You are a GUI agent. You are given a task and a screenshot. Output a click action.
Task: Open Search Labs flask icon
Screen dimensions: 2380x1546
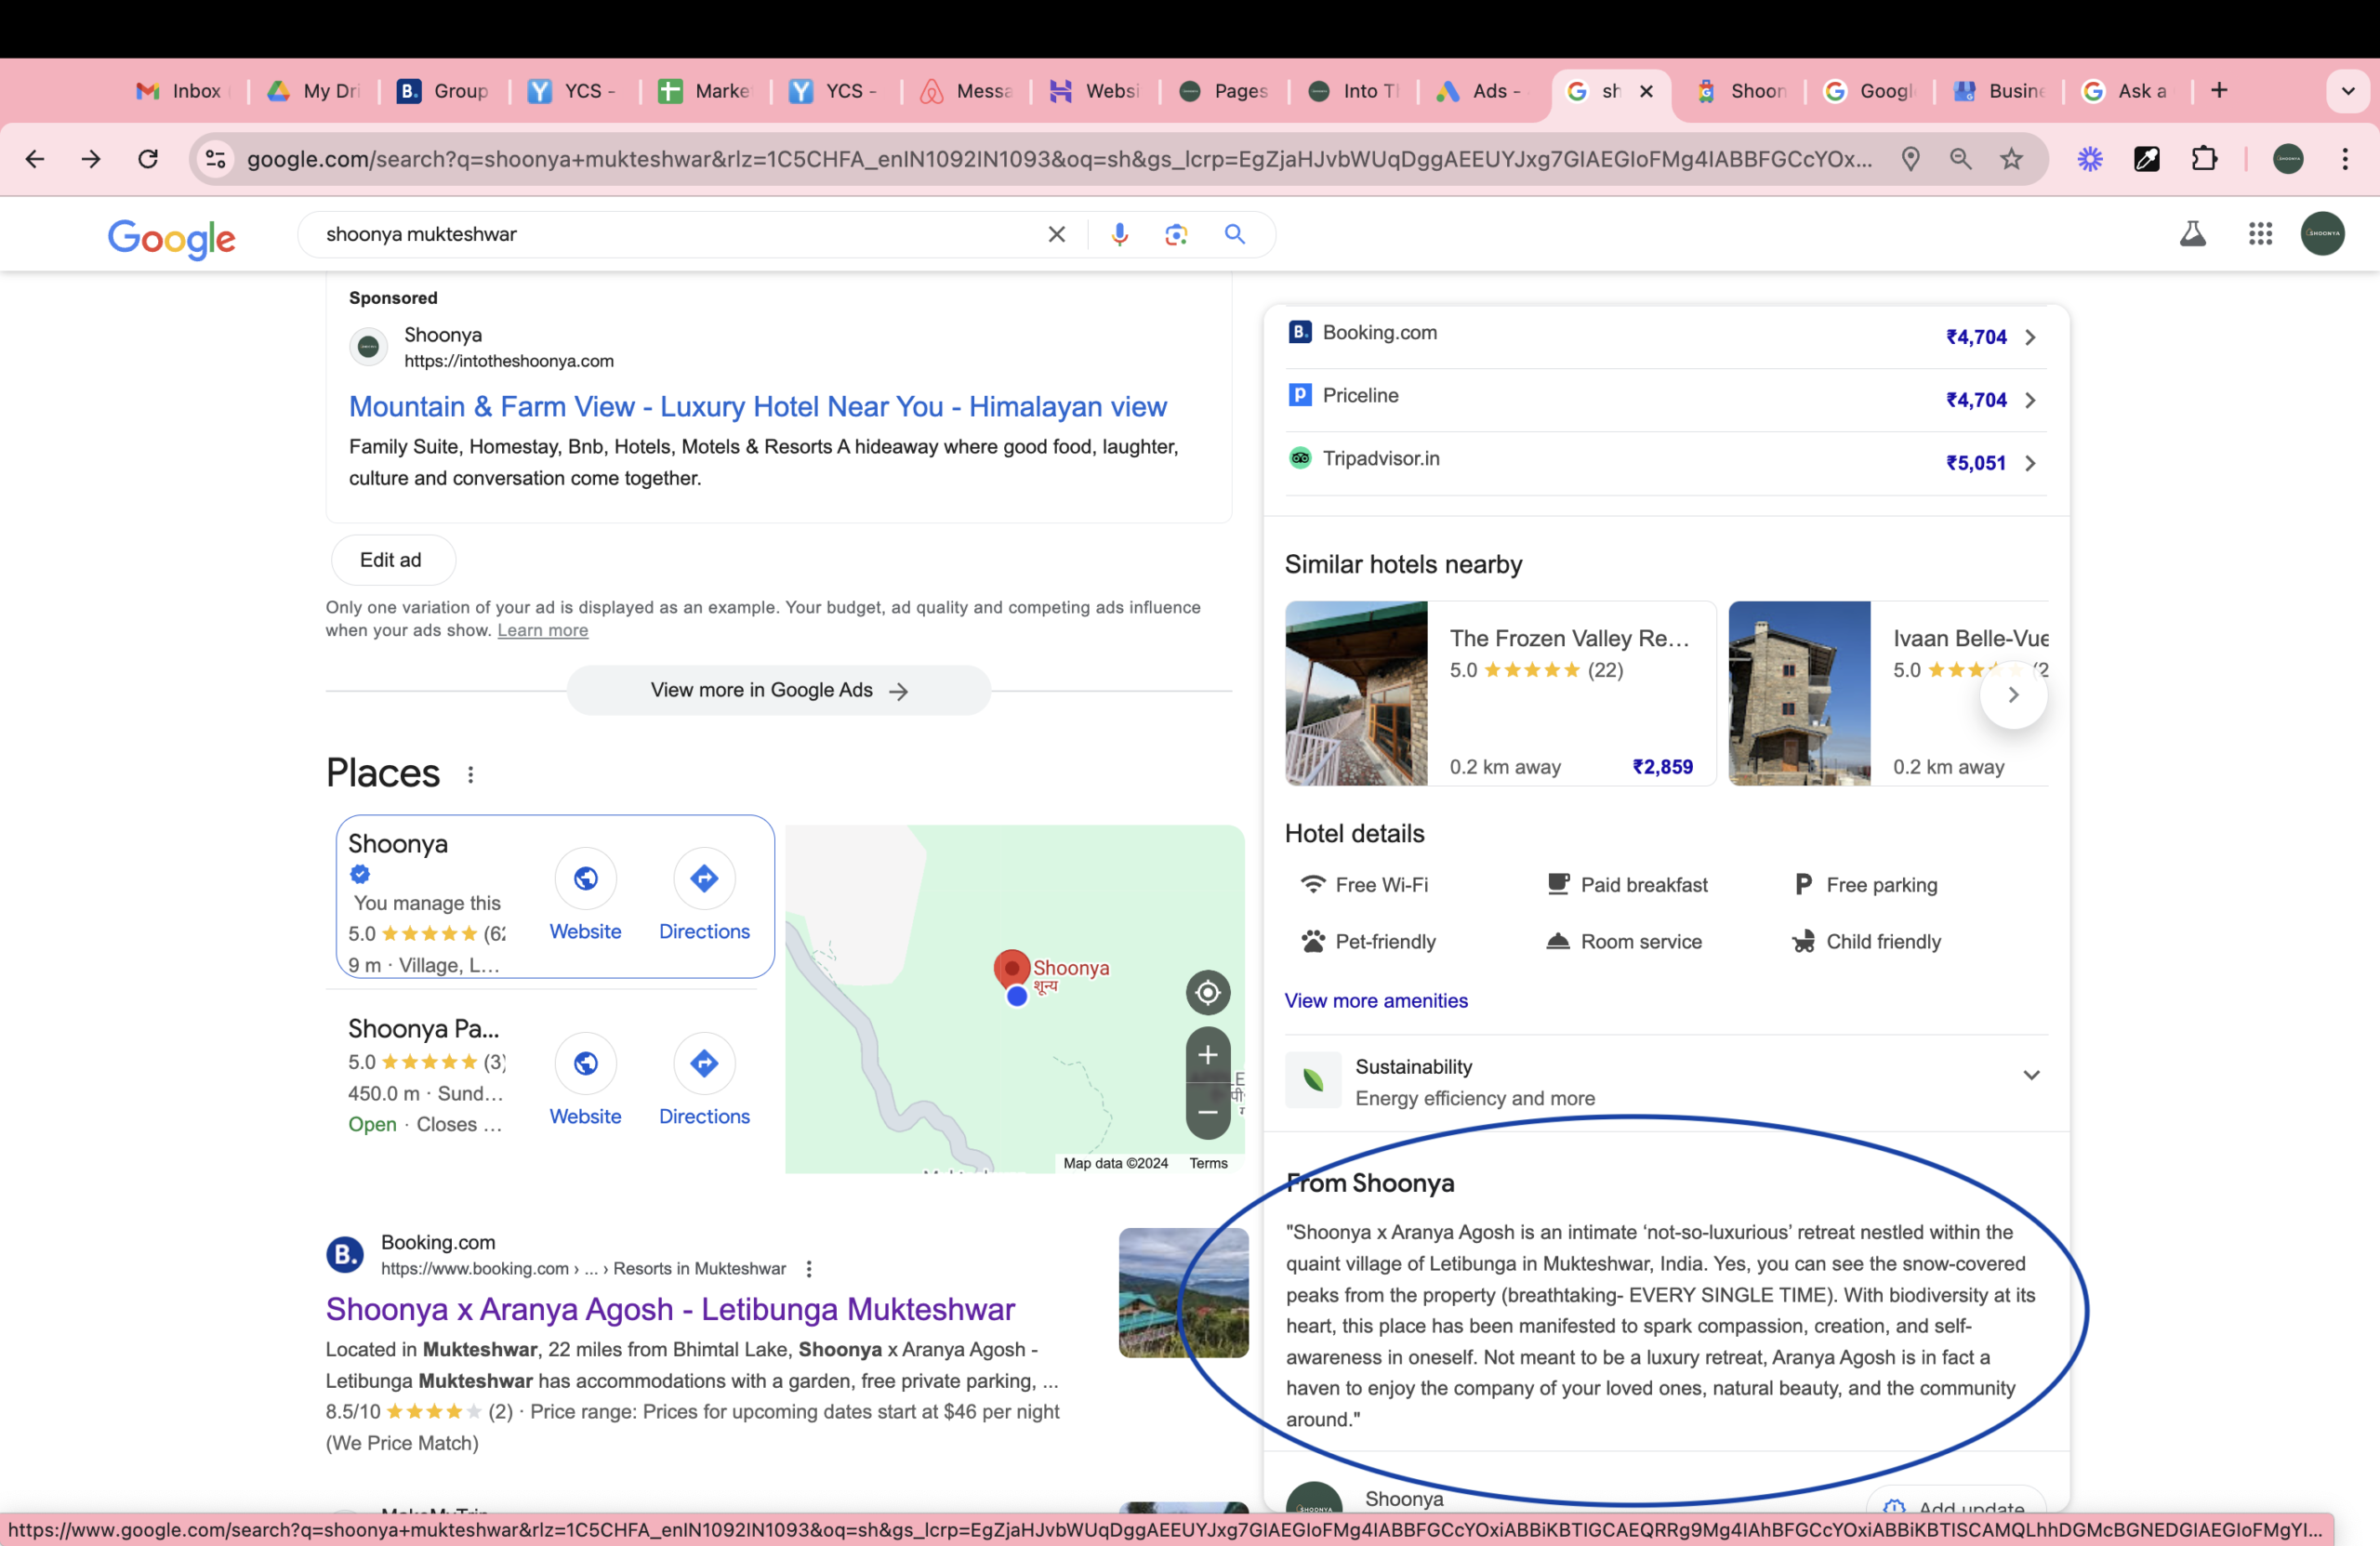2192,234
